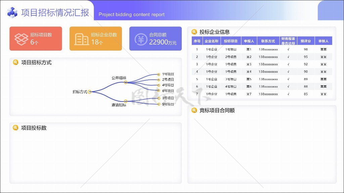
Task: Toggle the checkmark in table row 4
Action: pos(288,72)
